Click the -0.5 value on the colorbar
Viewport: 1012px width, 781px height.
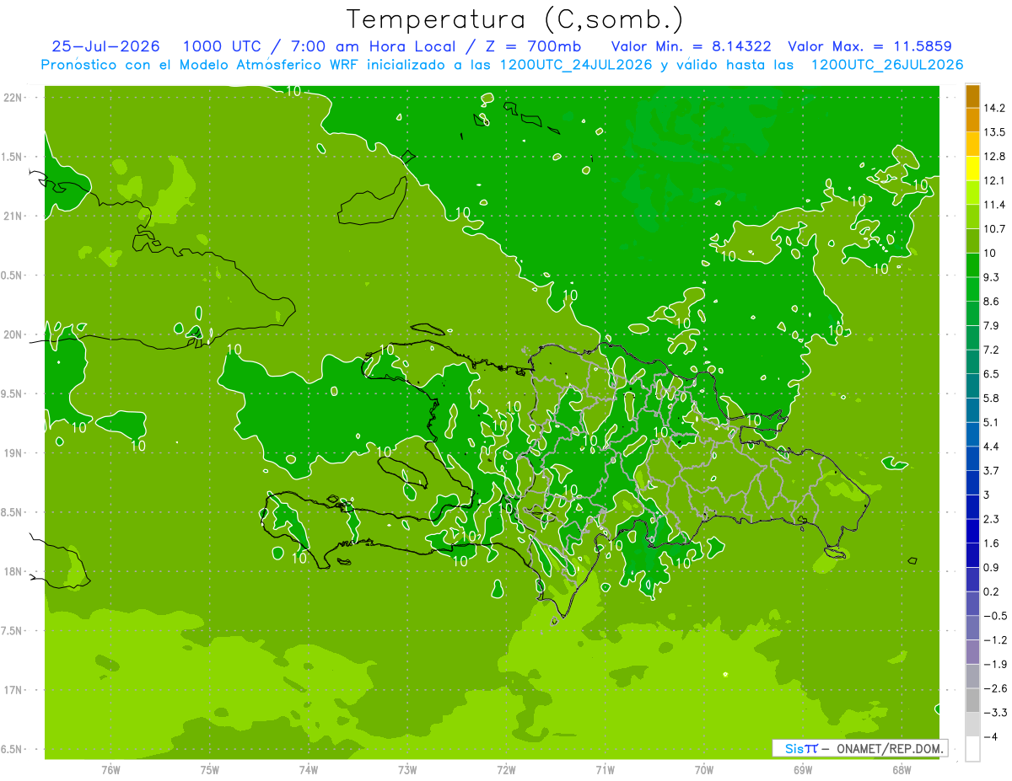tap(995, 616)
